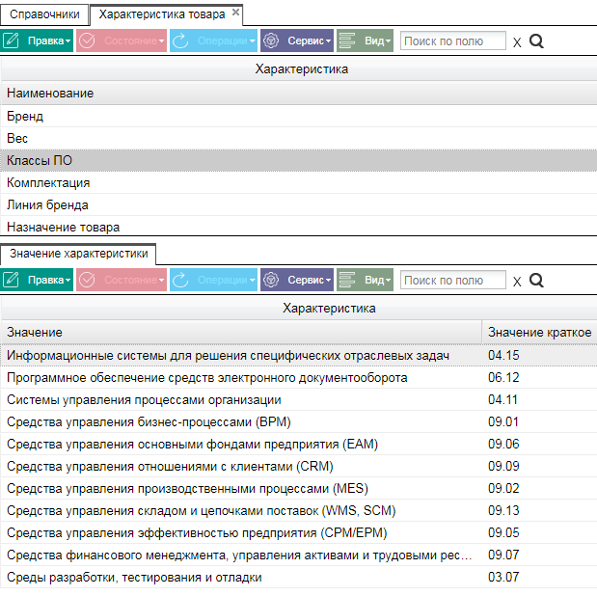Expand the lower Вид dropdown

click(389, 281)
